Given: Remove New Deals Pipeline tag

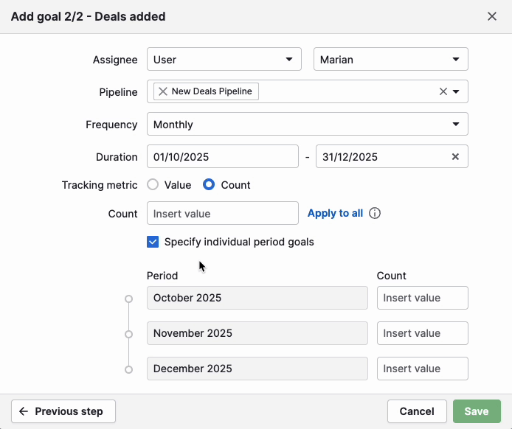Looking at the screenshot, I should tap(163, 91).
